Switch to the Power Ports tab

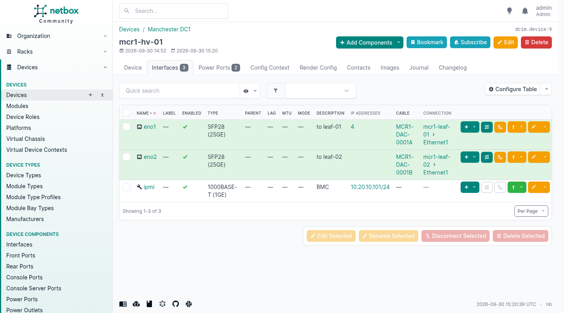pyautogui.click(x=219, y=68)
